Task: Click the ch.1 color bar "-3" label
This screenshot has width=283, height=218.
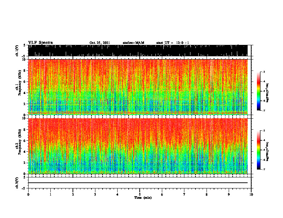Action: (263, 72)
